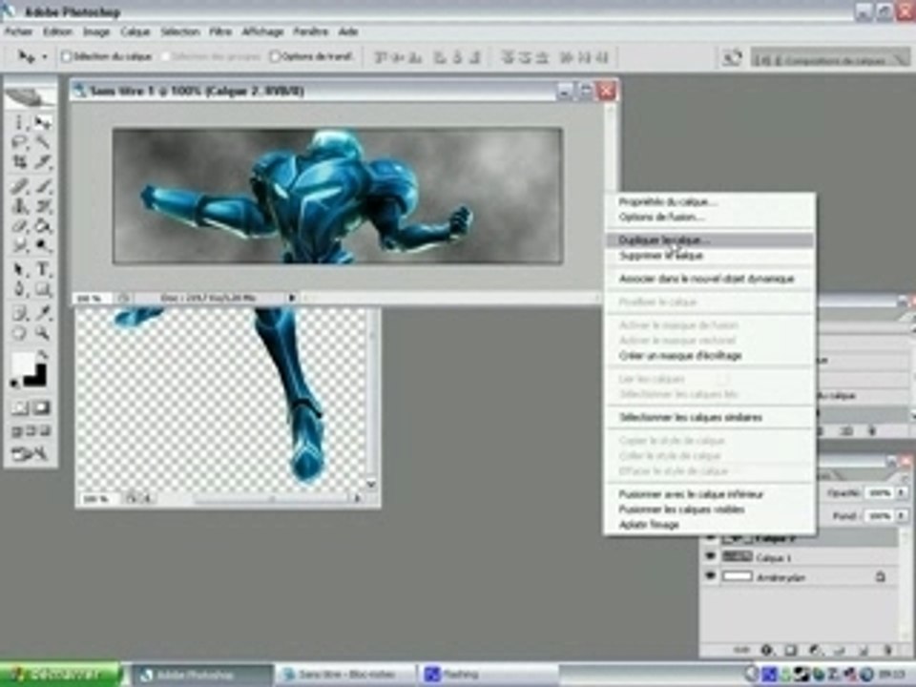Hide the Arrière-plan layer
This screenshot has width=916, height=687.
click(710, 576)
